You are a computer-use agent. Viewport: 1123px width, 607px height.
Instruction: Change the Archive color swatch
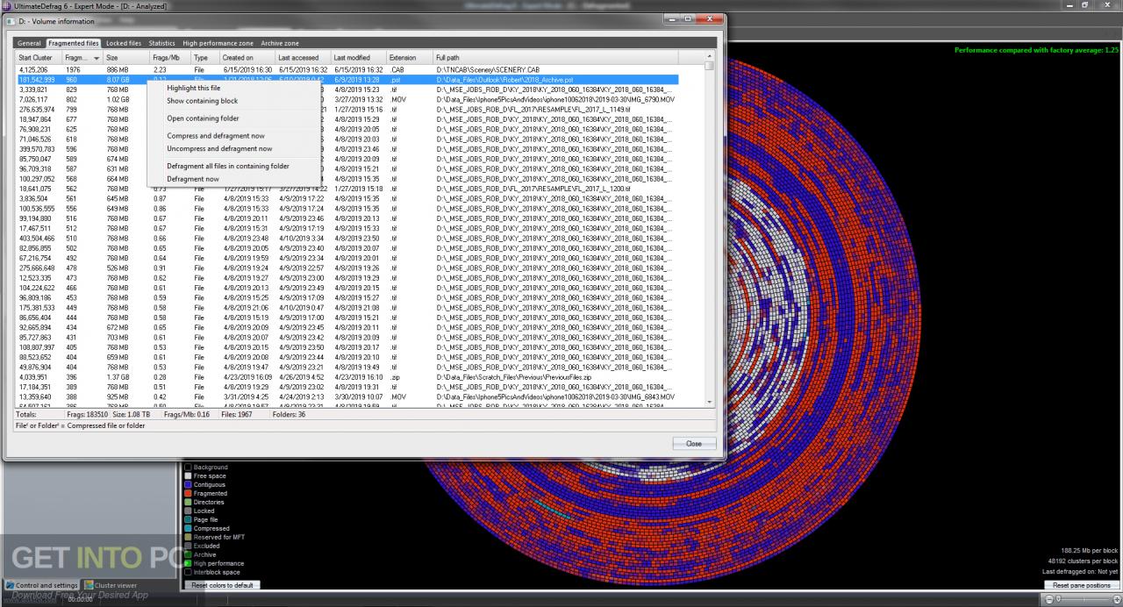point(188,555)
